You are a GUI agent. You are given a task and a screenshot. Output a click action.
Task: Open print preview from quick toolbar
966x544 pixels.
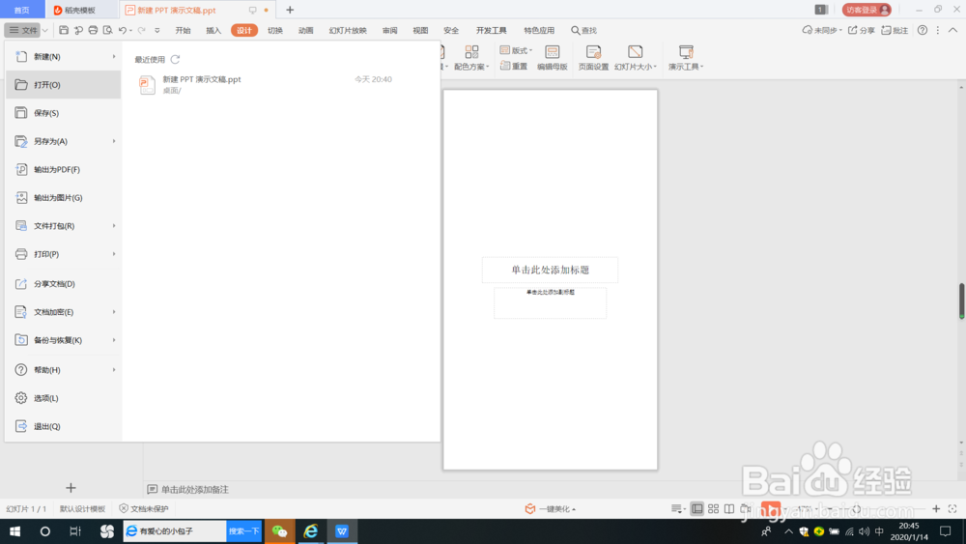pyautogui.click(x=108, y=30)
